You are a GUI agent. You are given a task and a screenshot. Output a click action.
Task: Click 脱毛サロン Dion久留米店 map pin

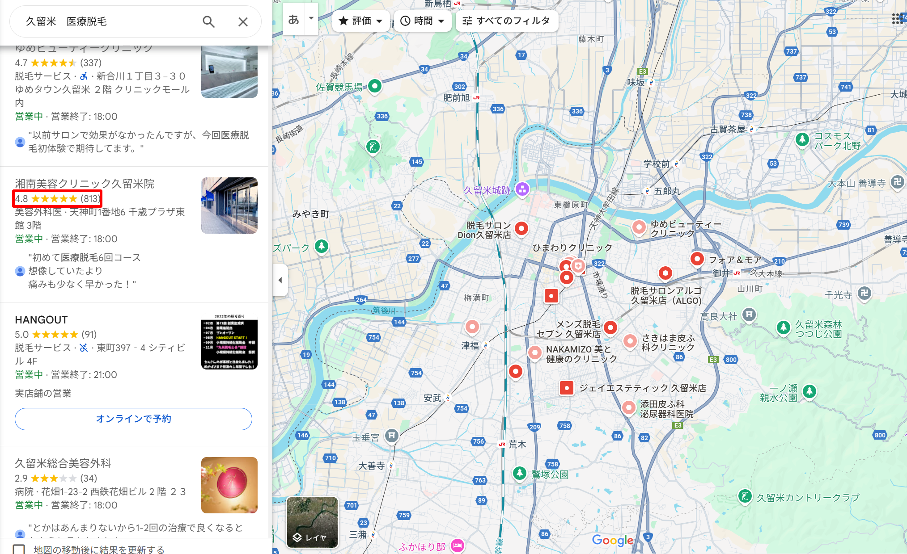point(521,229)
